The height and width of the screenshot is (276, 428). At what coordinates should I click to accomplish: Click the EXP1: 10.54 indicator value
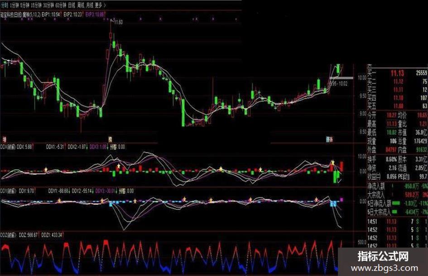[x=51, y=15]
